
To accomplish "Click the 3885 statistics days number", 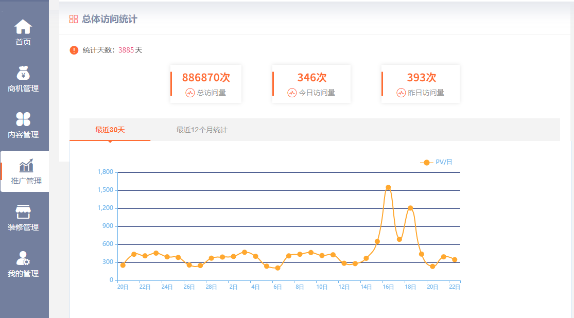I will click(126, 50).
